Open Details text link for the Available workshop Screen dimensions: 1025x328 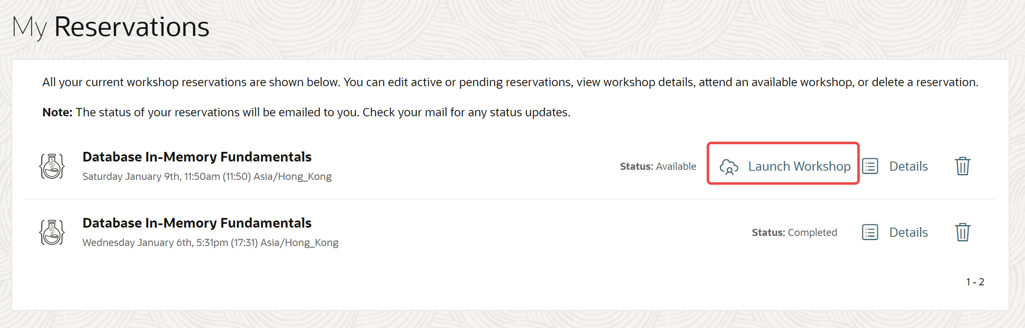tap(909, 166)
